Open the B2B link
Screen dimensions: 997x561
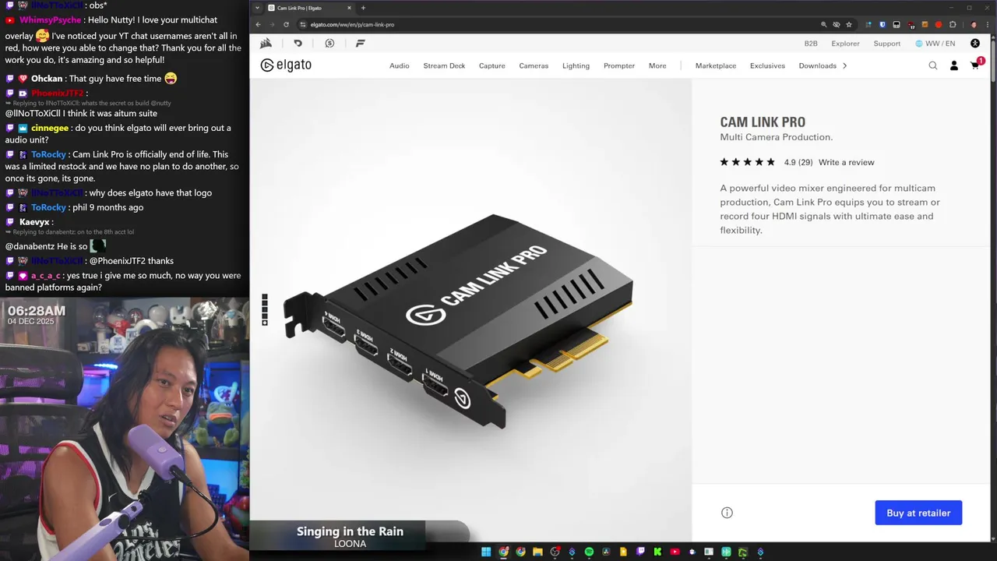(811, 44)
